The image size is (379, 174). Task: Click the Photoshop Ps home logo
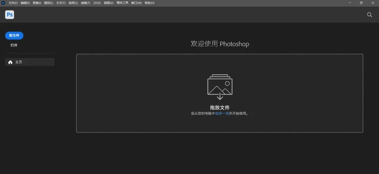click(10, 15)
